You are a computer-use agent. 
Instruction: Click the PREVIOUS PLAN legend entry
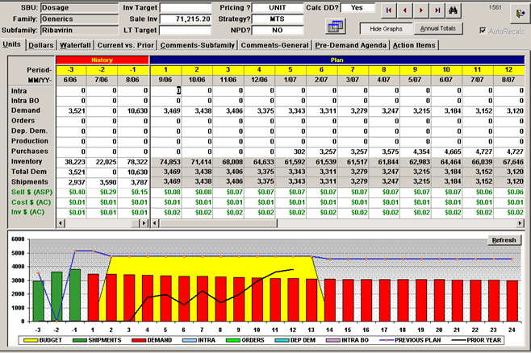pyautogui.click(x=410, y=340)
